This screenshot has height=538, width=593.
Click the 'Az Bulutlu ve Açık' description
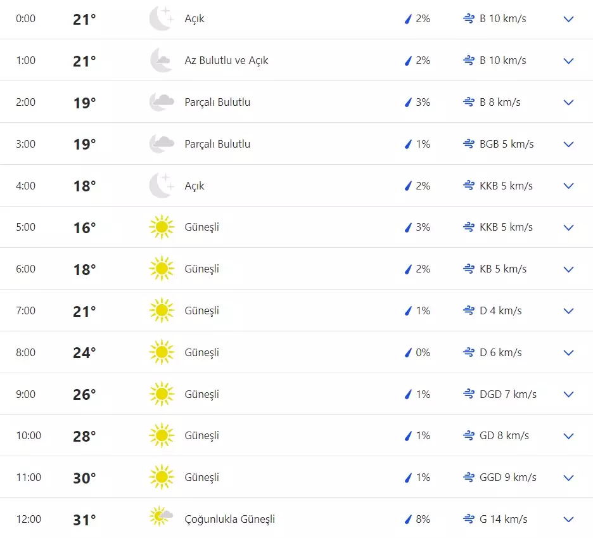pyautogui.click(x=226, y=60)
